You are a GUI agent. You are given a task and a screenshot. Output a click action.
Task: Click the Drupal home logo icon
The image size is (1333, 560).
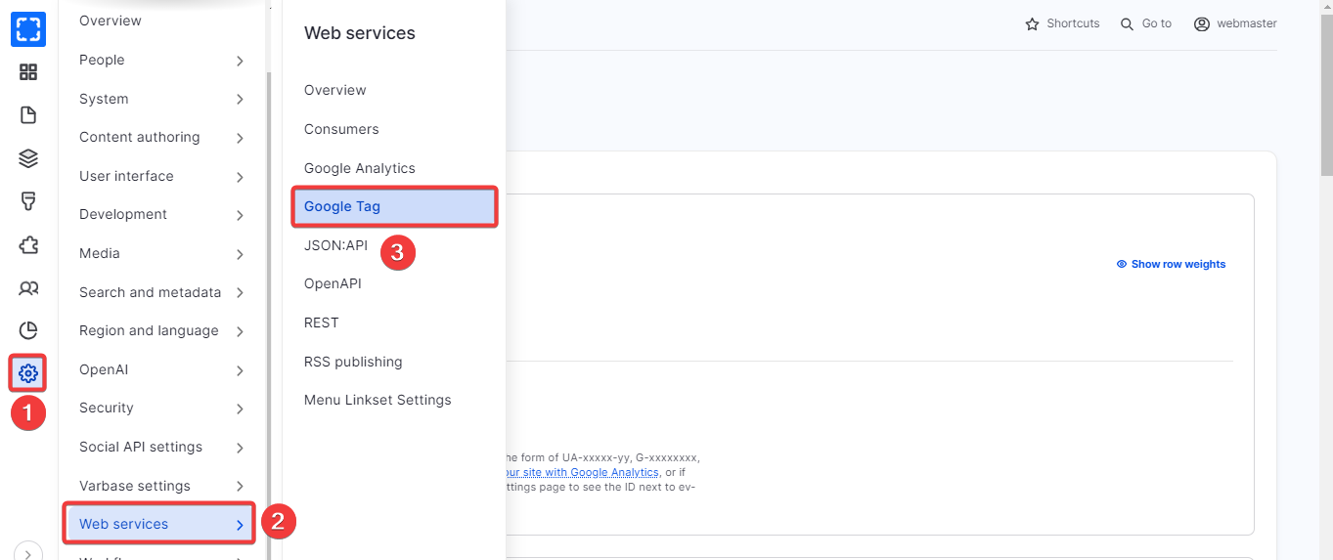tap(28, 29)
